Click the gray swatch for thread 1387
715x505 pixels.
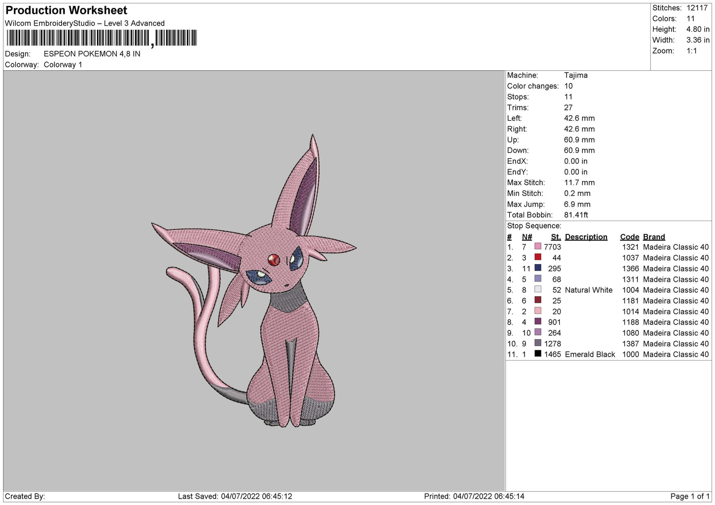click(x=538, y=343)
